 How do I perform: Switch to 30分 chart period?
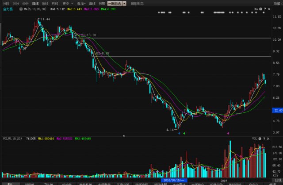point(16,3)
